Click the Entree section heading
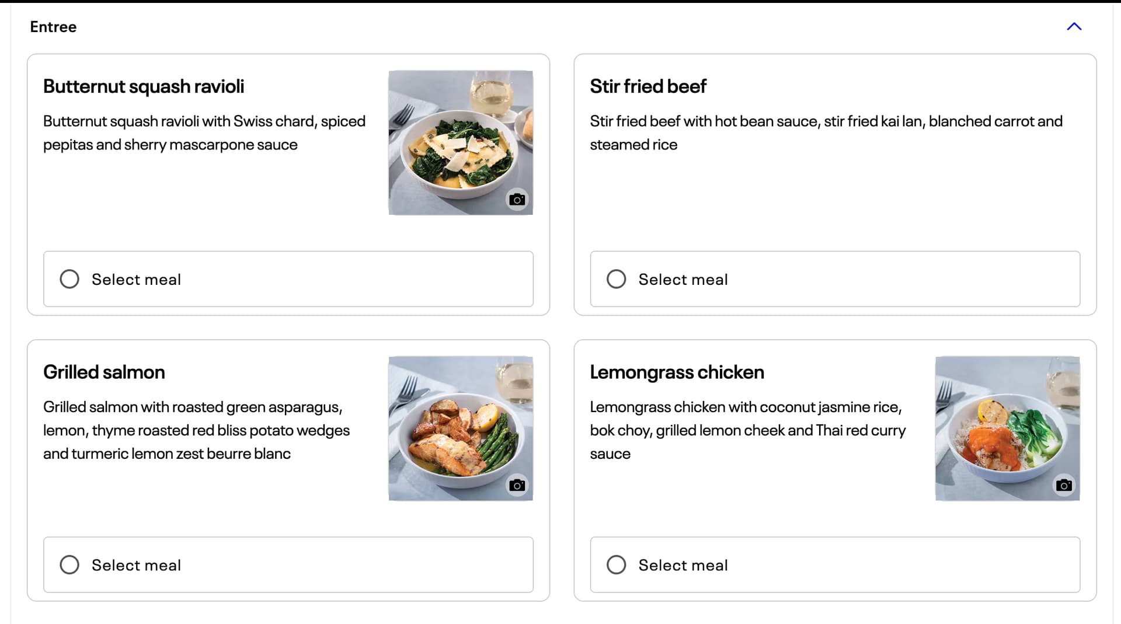1121x624 pixels. pos(53,27)
